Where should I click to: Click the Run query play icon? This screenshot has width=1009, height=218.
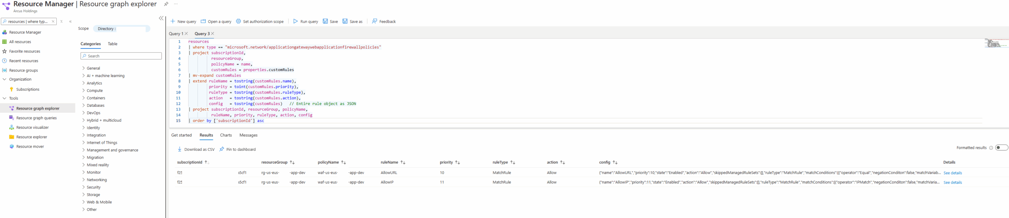pyautogui.click(x=295, y=21)
